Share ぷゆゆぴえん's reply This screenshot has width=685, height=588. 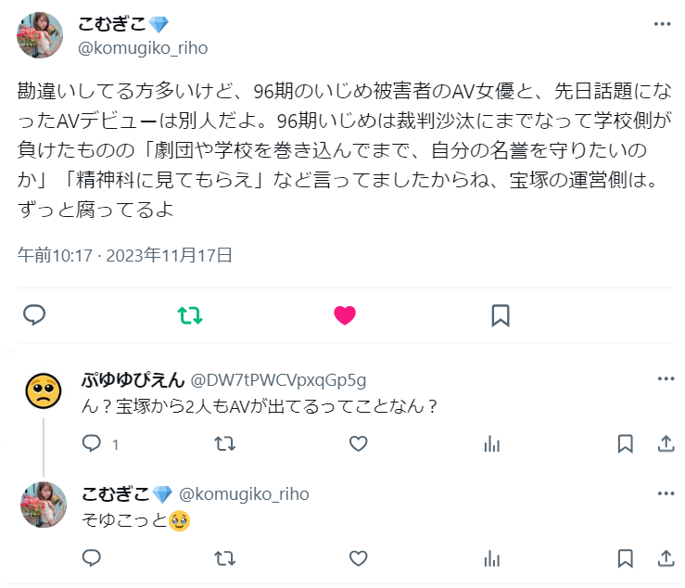[666, 443]
